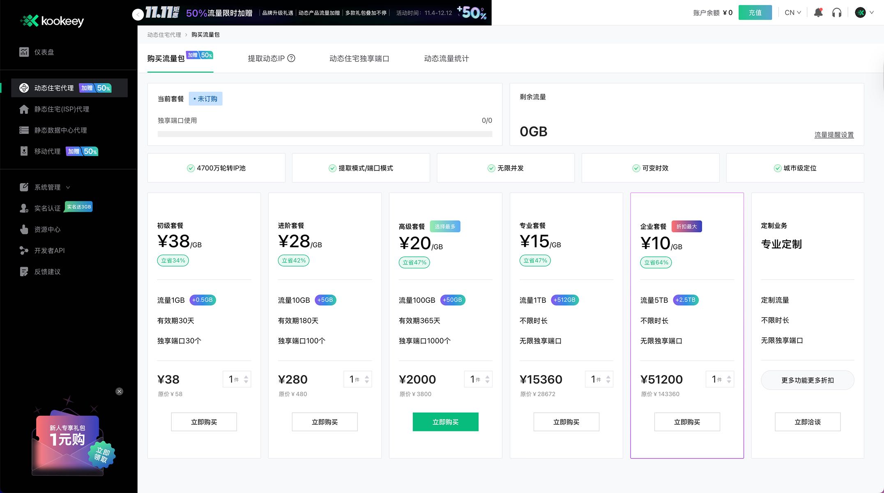
Task: Open the 开发者API sidebar item
Action: click(49, 251)
